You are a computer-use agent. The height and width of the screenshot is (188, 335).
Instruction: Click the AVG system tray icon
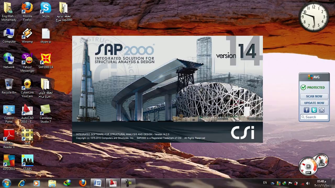pyautogui.click(x=278, y=183)
